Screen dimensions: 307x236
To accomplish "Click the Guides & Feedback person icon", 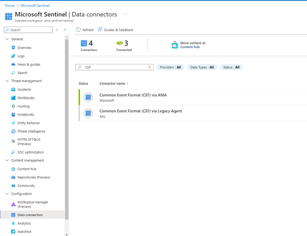I will tap(100, 29).
